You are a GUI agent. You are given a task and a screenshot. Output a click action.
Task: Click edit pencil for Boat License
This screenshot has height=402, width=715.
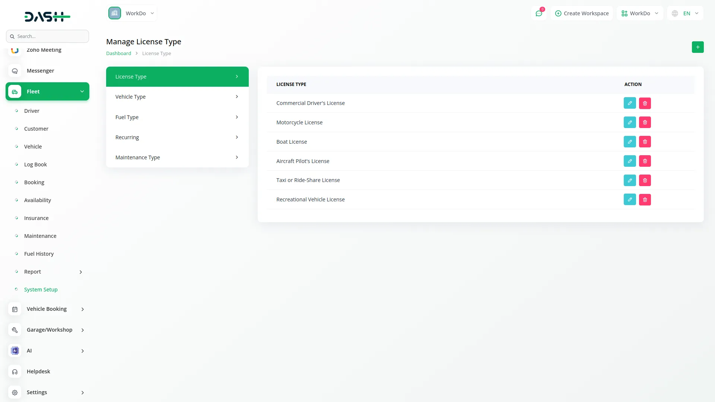(629, 142)
